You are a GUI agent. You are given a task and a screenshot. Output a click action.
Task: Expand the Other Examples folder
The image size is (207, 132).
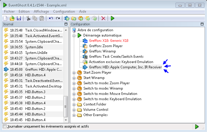(x=74, y=115)
